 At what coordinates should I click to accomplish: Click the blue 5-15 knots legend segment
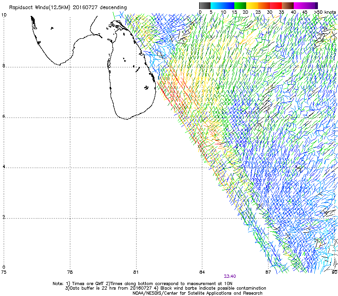[x=222, y=5]
